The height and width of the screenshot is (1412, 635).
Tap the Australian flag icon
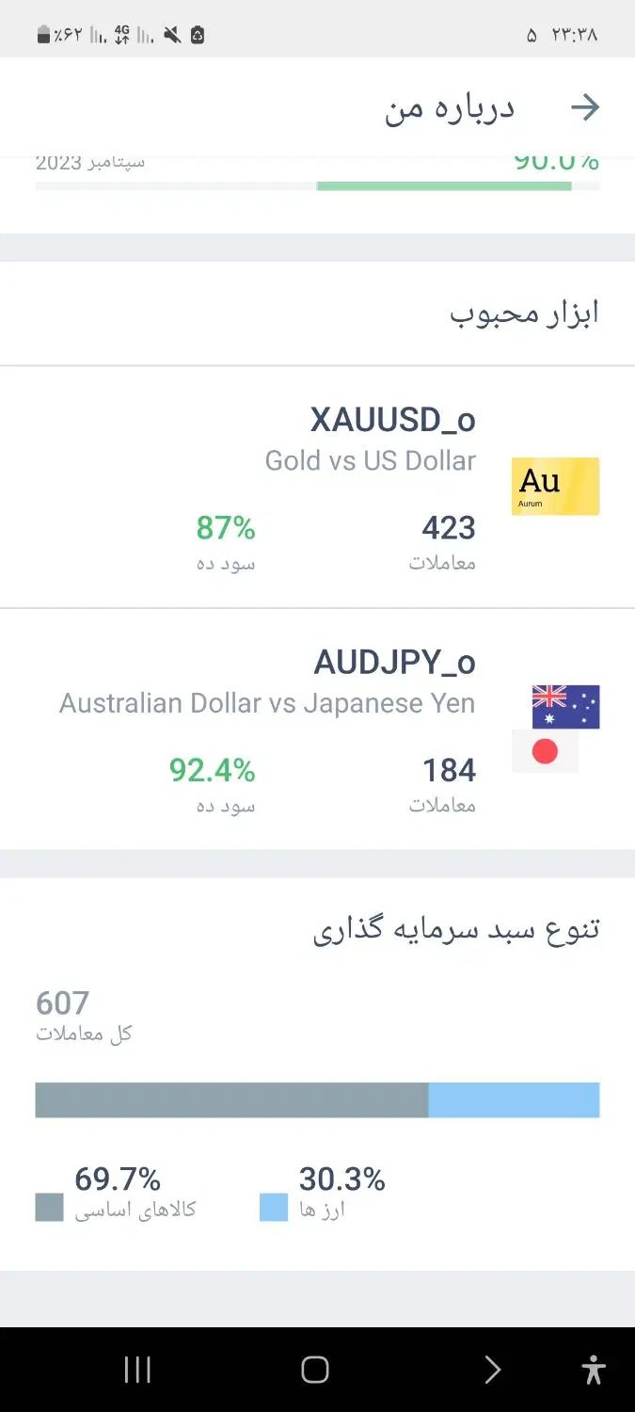pos(565,707)
